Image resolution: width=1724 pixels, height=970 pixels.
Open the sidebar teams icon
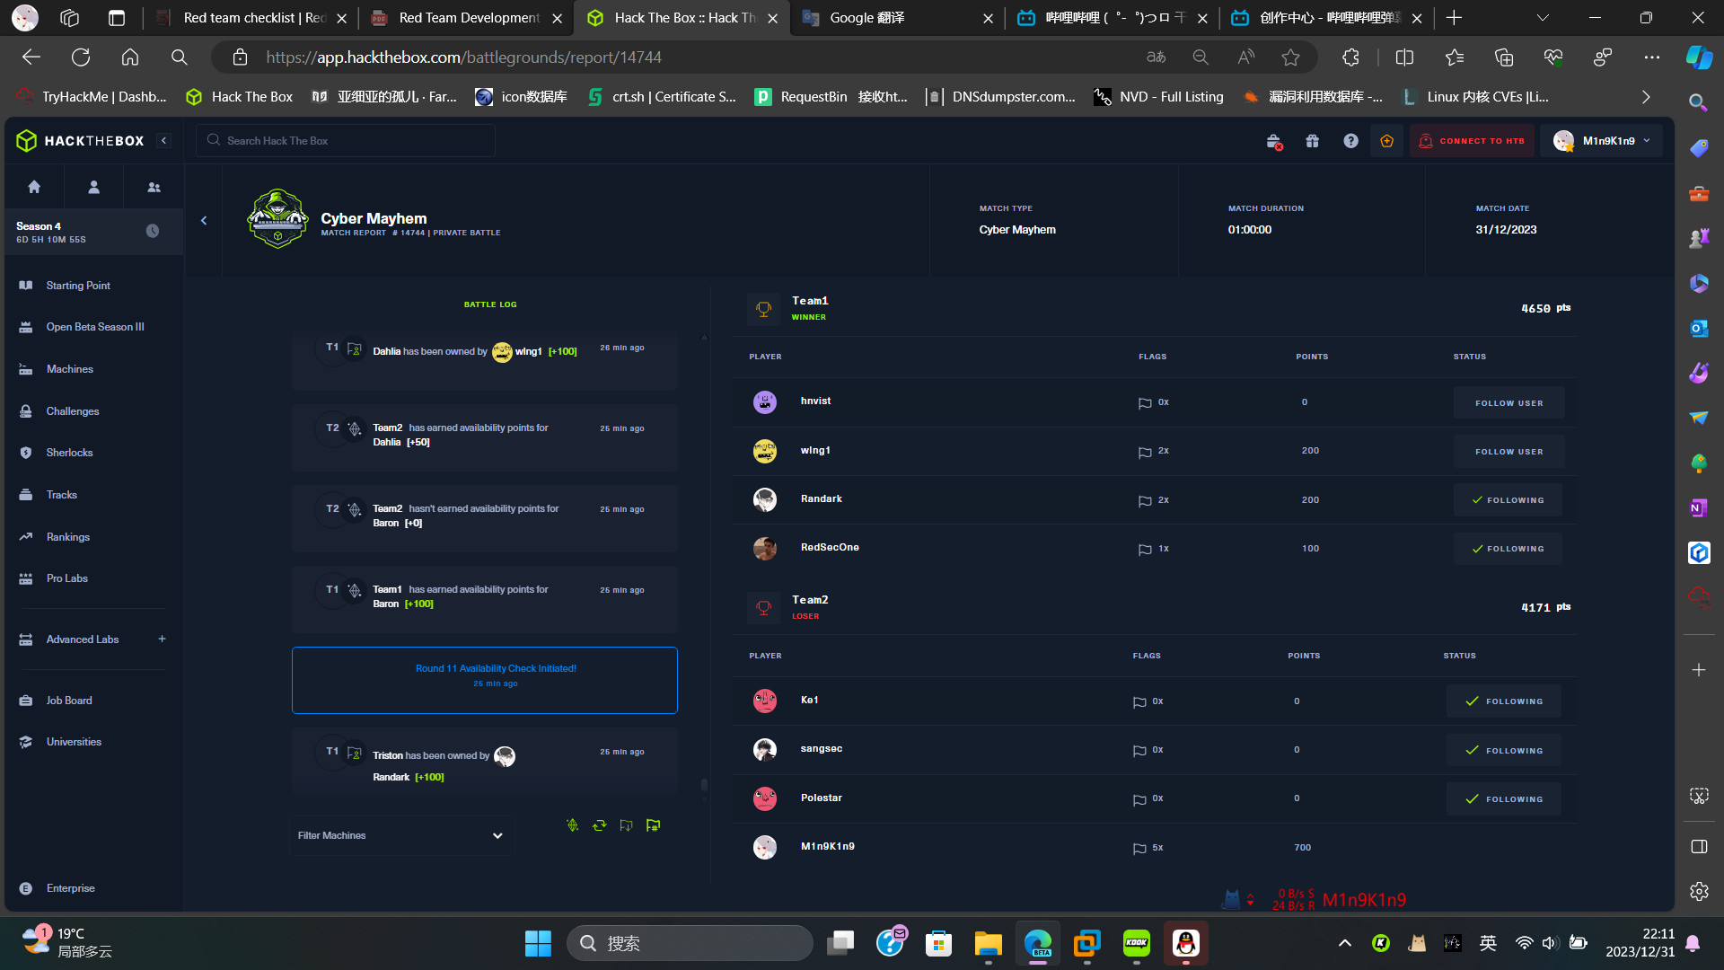(x=154, y=187)
